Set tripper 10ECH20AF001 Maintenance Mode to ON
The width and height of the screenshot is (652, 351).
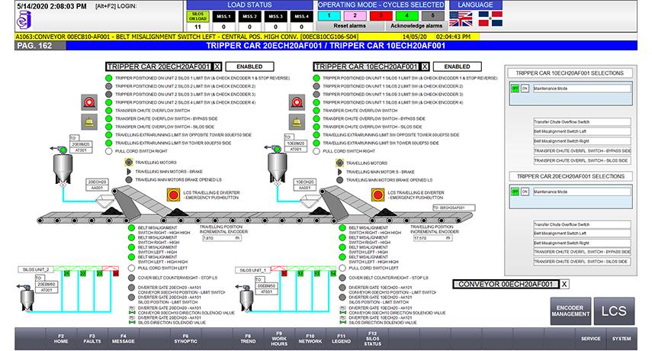[525, 89]
